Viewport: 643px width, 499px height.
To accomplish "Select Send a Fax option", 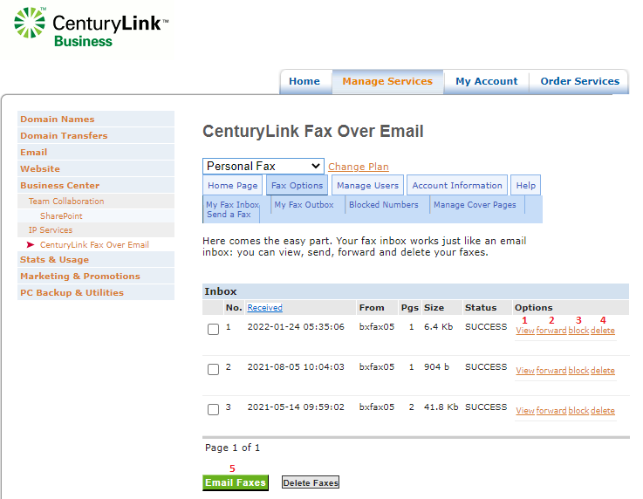I will [x=229, y=215].
